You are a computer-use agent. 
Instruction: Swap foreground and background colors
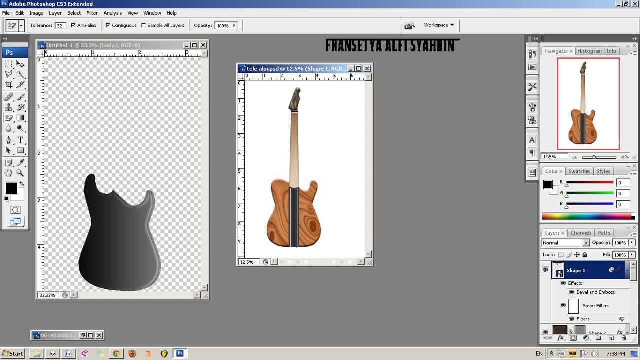(21, 184)
